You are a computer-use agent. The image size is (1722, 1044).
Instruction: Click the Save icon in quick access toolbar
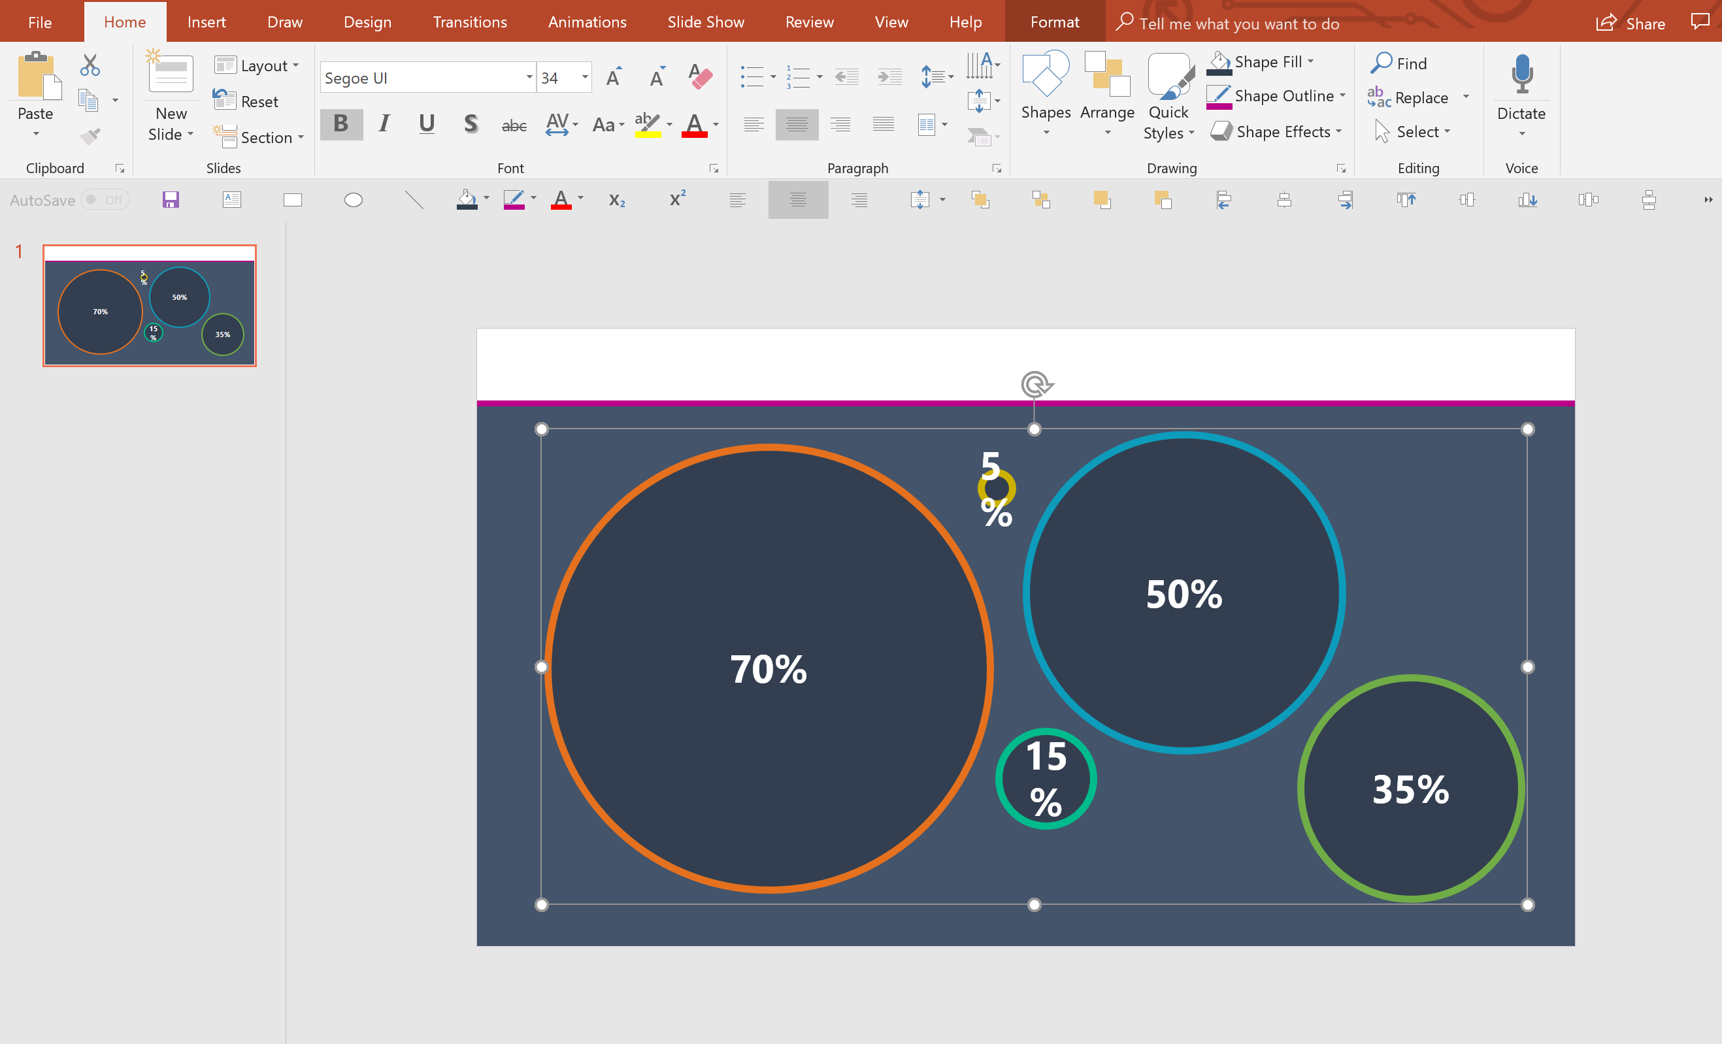pos(171,200)
